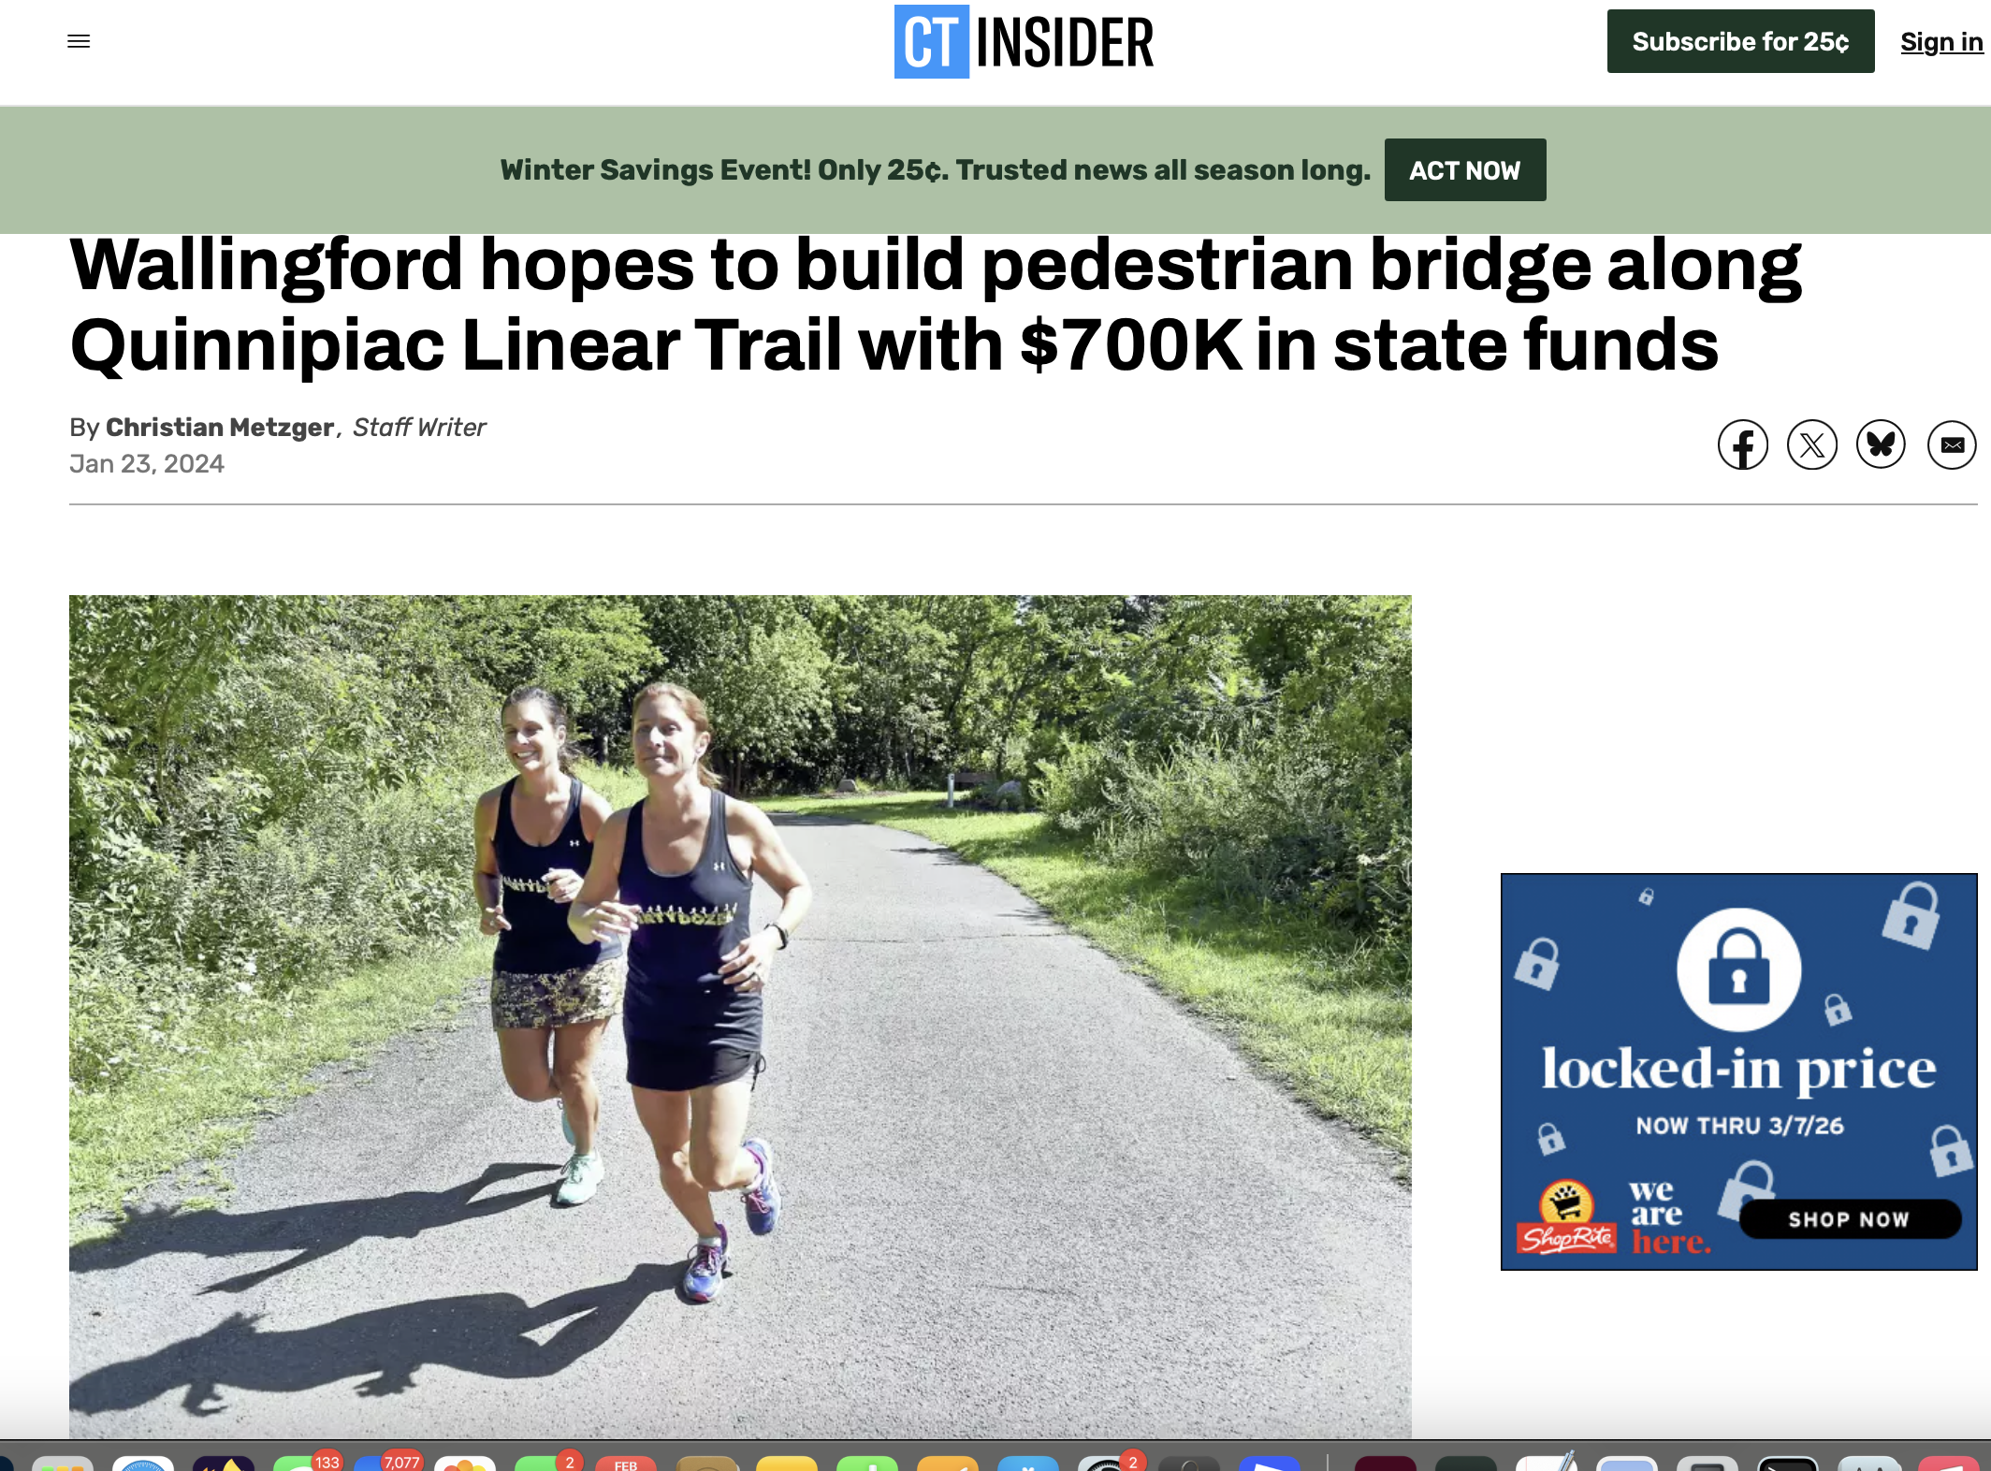This screenshot has height=1471, width=1991.
Task: Open Mail app with 7,077 badge in dock
Action: tap(385, 1463)
